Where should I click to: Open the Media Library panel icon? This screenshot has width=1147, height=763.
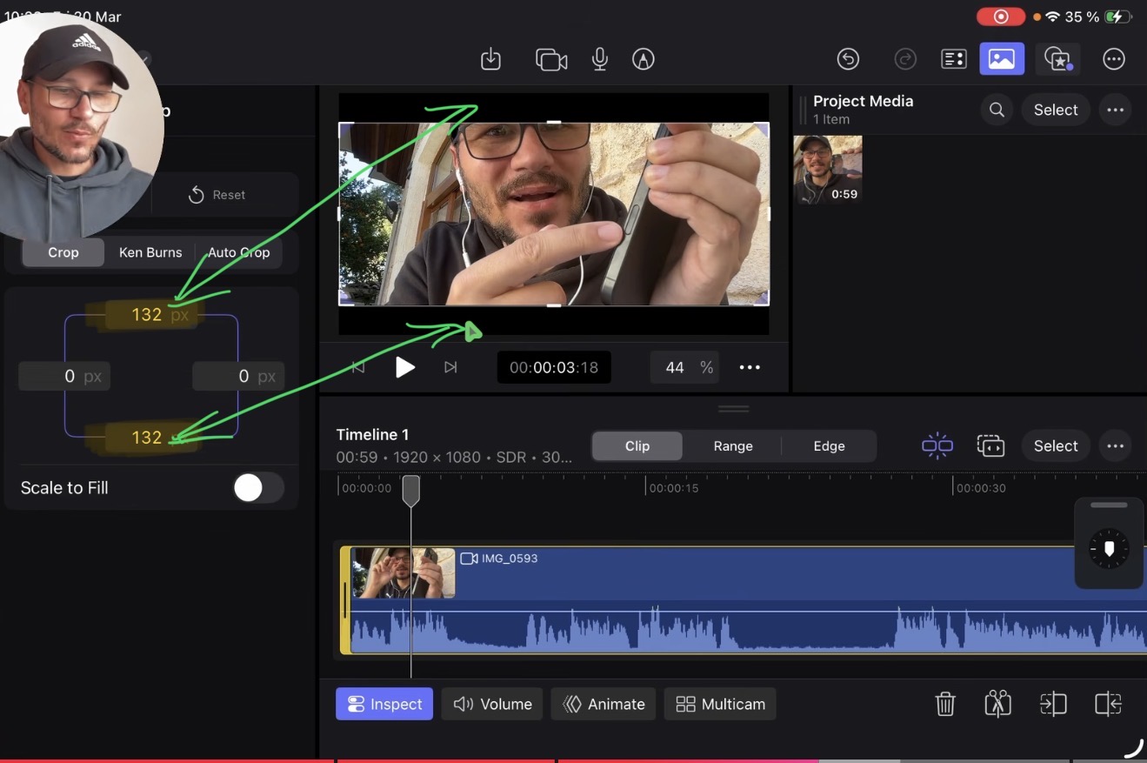tap(1002, 59)
